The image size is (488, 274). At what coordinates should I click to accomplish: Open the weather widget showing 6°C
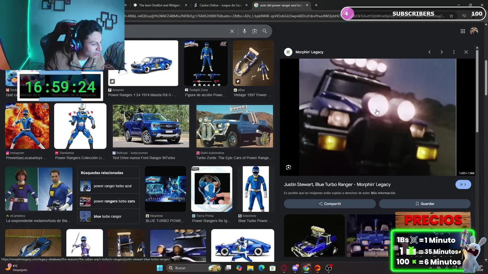click(x=16, y=268)
